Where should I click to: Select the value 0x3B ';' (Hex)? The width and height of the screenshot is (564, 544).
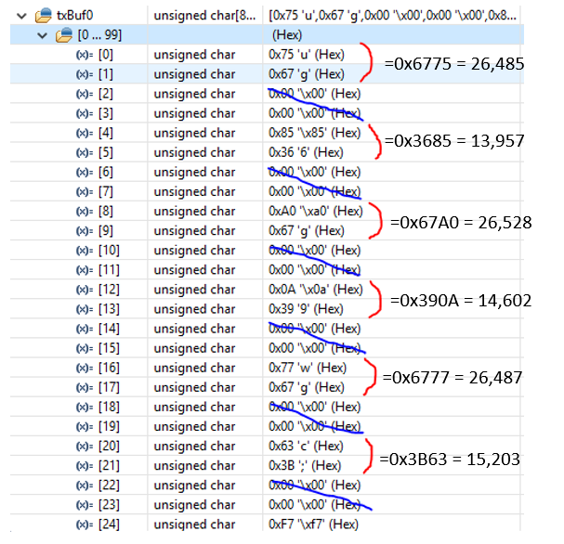305,466
